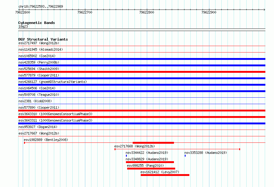Select the Cytogenetic Bands track title
274x187 pixels.
point(37,23)
